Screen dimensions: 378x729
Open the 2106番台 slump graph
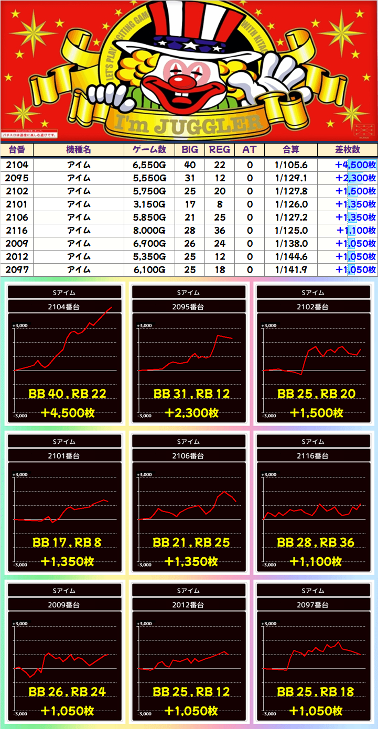189,516
